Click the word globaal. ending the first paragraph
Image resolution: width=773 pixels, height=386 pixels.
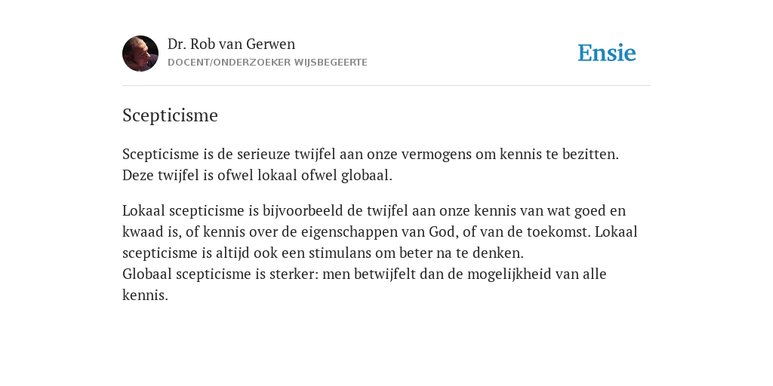pos(367,175)
